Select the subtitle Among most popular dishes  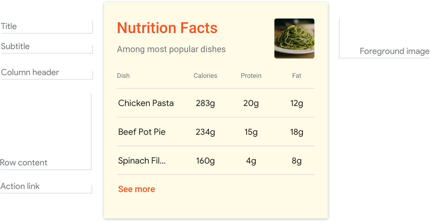171,49
